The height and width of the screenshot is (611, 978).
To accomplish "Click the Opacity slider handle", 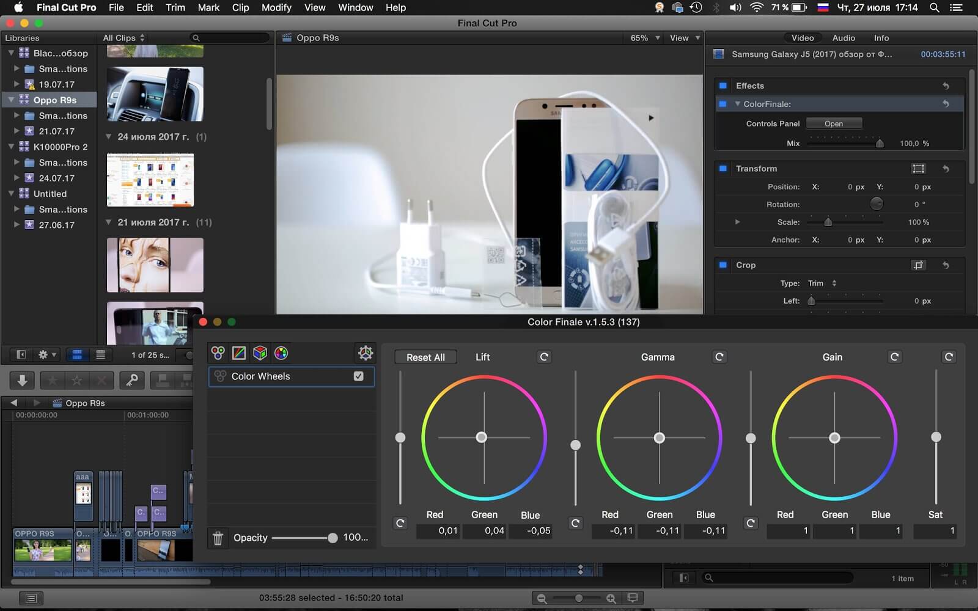I will tap(333, 538).
